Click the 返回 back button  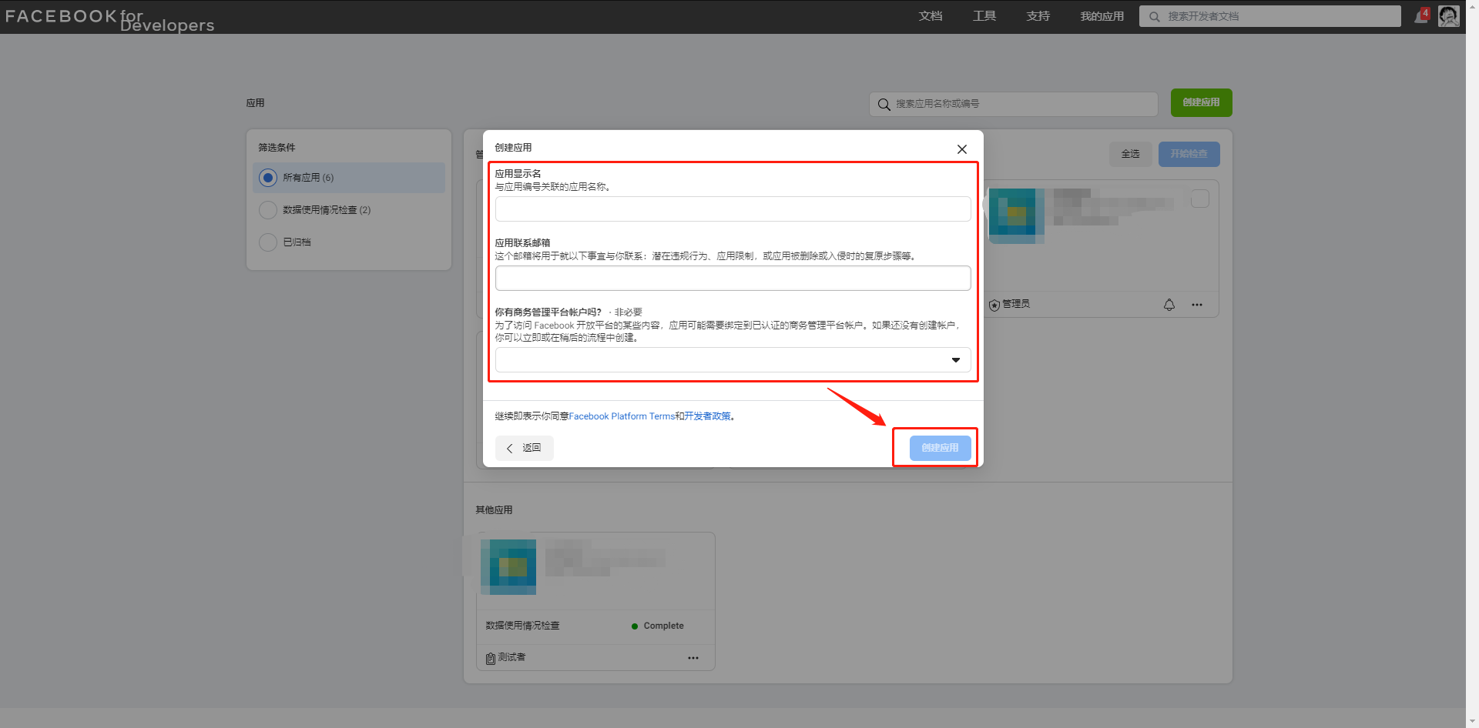point(524,448)
